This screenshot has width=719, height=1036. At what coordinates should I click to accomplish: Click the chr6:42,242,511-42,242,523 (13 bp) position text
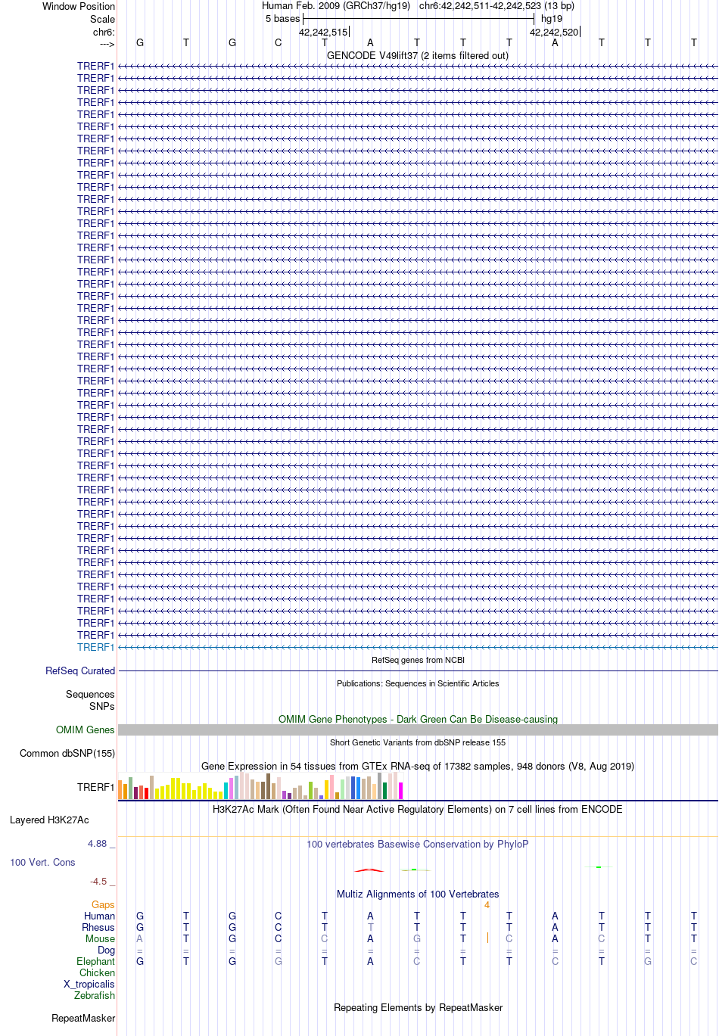coord(496,6)
